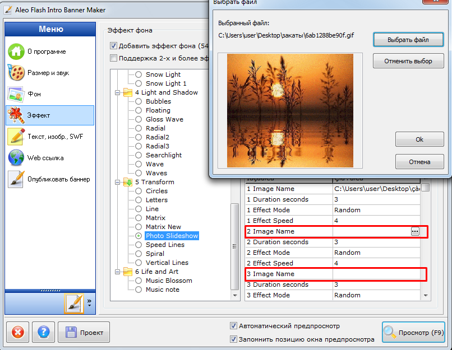Click the green home icon for О программе
The height and width of the screenshot is (350, 452).
point(16,52)
